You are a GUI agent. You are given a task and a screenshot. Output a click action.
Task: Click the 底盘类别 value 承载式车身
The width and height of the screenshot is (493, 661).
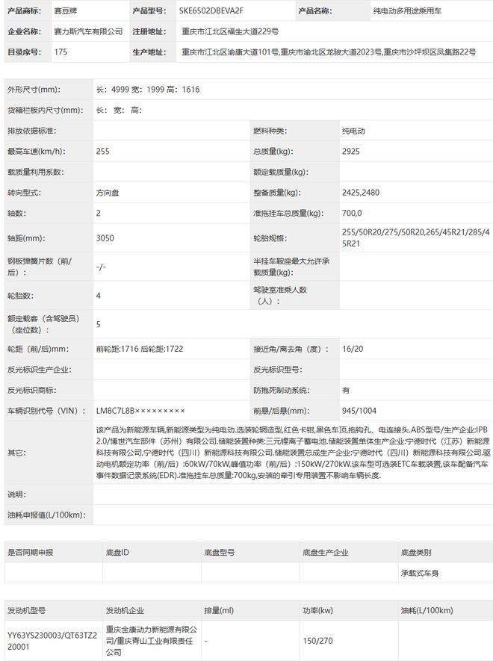pyautogui.click(x=420, y=574)
